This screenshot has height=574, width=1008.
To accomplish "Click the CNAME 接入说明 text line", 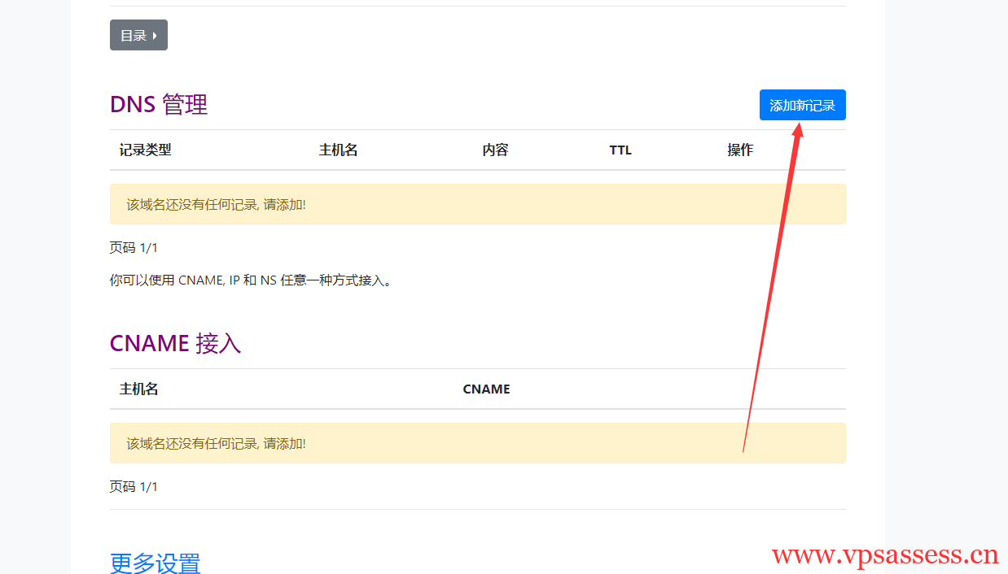I will (252, 279).
